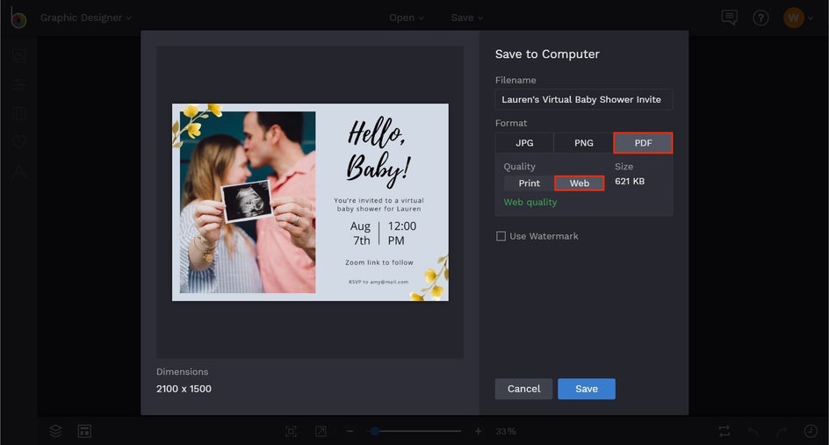Open the history clock icon
Screen dimensions: 829x445
click(811, 431)
